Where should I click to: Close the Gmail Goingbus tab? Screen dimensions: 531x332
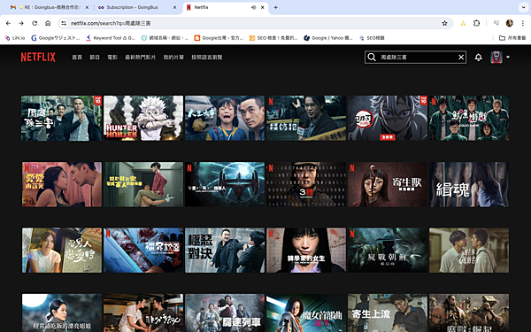point(87,7)
